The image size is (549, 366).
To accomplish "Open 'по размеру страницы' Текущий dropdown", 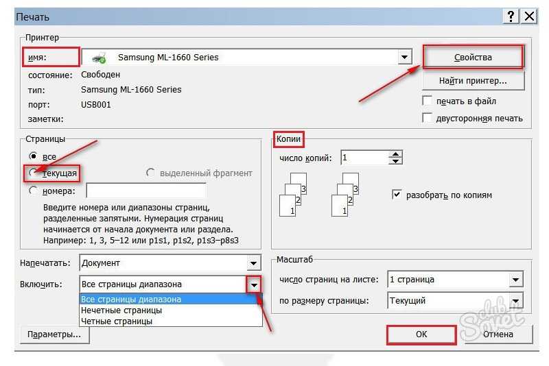I will pyautogui.click(x=516, y=301).
